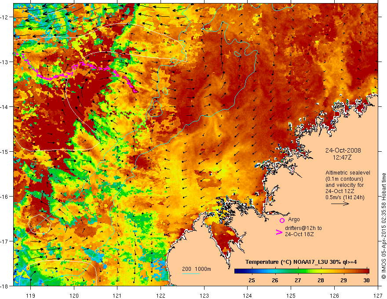Click the longitude axis label '127'
387x299 pixels.
(378, 295)
